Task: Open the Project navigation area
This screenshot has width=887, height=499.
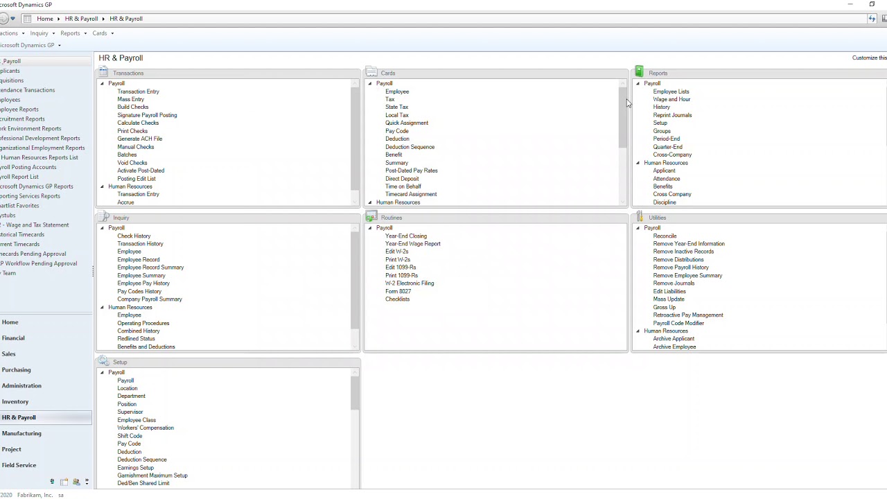Action: [11, 450]
